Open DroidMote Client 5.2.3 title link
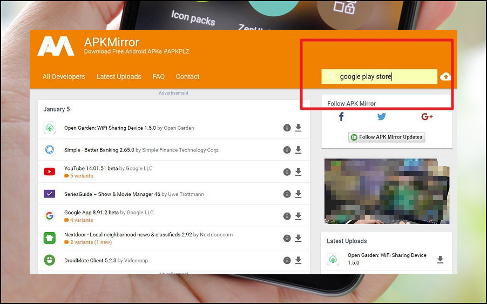Screen dimensions: 487x304 [x=90, y=260]
